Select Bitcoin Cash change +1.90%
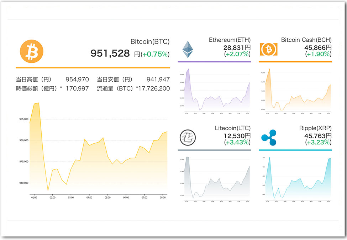This screenshot has height=240, width=347. [x=318, y=54]
